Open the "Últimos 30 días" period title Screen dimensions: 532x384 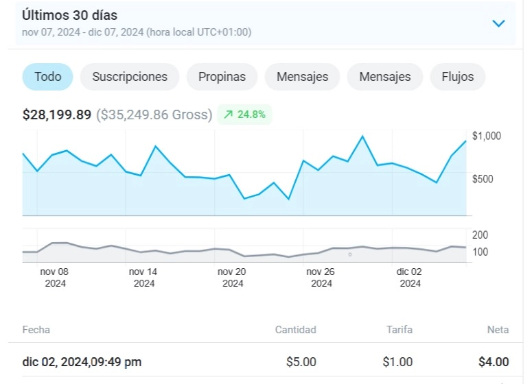coord(69,15)
